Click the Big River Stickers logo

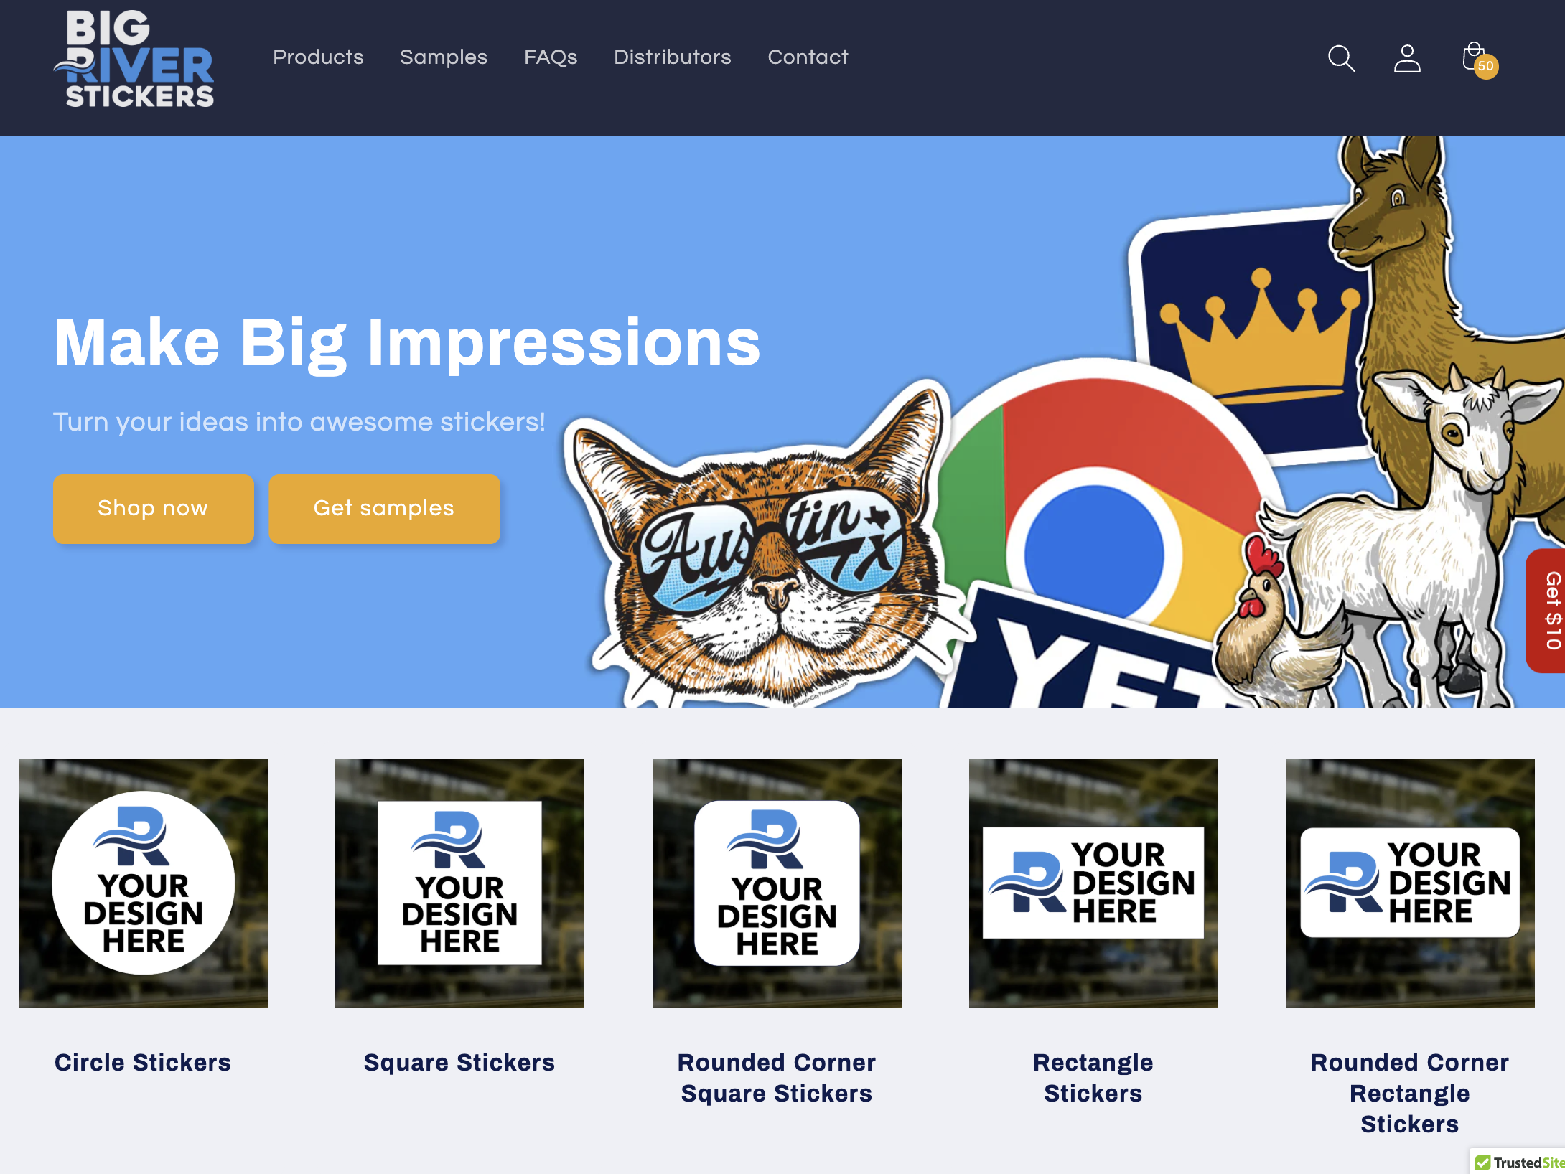[134, 59]
